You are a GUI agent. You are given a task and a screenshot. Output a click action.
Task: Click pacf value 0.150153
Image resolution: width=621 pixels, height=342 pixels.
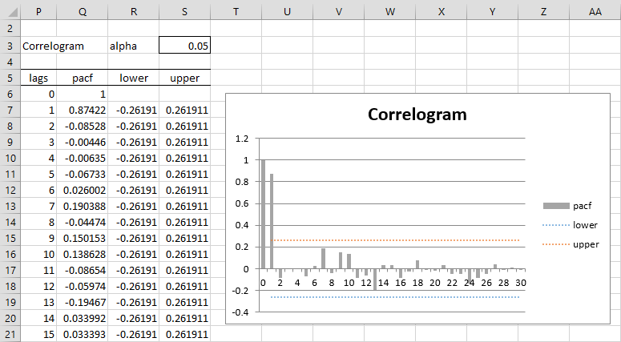82,238
